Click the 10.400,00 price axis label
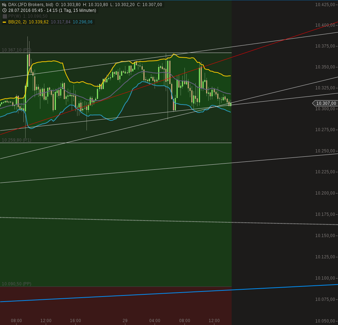338x325 pixels. point(325,25)
